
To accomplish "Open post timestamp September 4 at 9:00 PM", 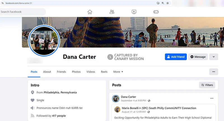I will click(134, 101).
